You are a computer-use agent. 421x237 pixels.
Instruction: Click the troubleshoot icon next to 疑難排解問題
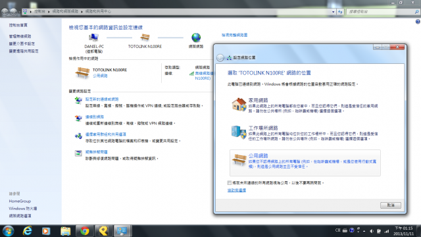click(x=78, y=153)
